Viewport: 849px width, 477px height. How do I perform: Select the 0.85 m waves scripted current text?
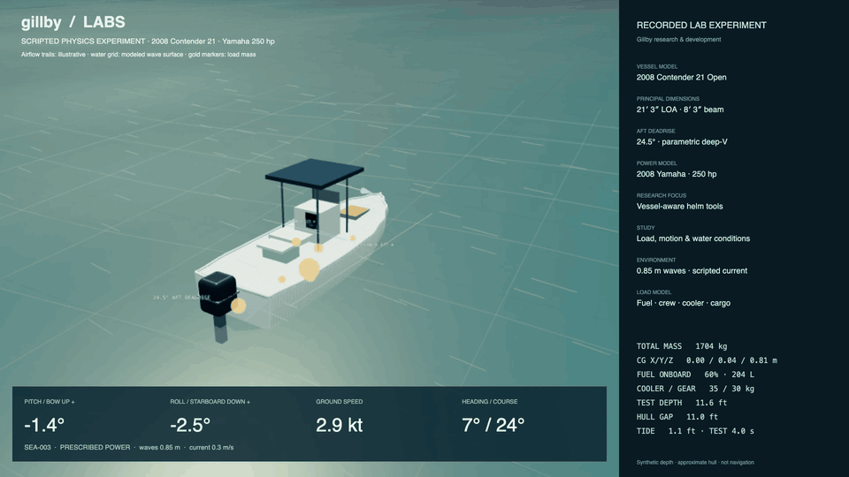coord(692,271)
